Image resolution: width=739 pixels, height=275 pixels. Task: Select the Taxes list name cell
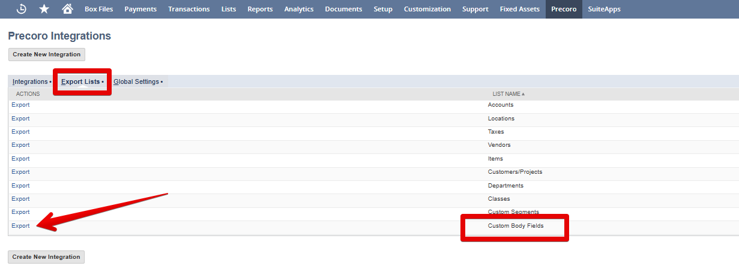(x=496, y=132)
